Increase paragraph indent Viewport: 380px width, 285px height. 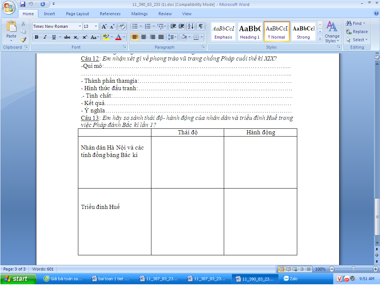click(x=181, y=26)
